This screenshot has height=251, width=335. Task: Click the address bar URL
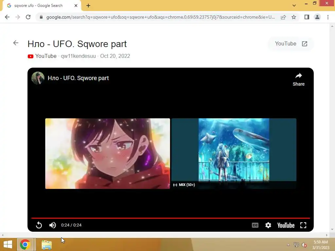(x=160, y=17)
